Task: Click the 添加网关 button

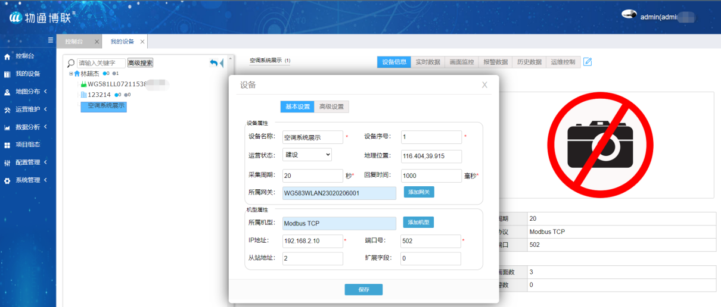Action: coord(419,192)
